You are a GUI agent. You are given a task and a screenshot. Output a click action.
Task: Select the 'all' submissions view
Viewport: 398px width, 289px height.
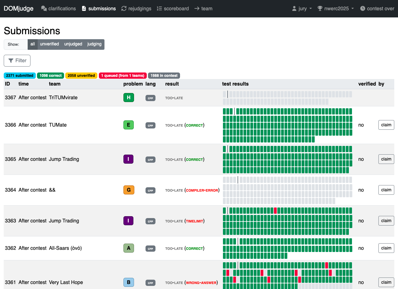33,44
